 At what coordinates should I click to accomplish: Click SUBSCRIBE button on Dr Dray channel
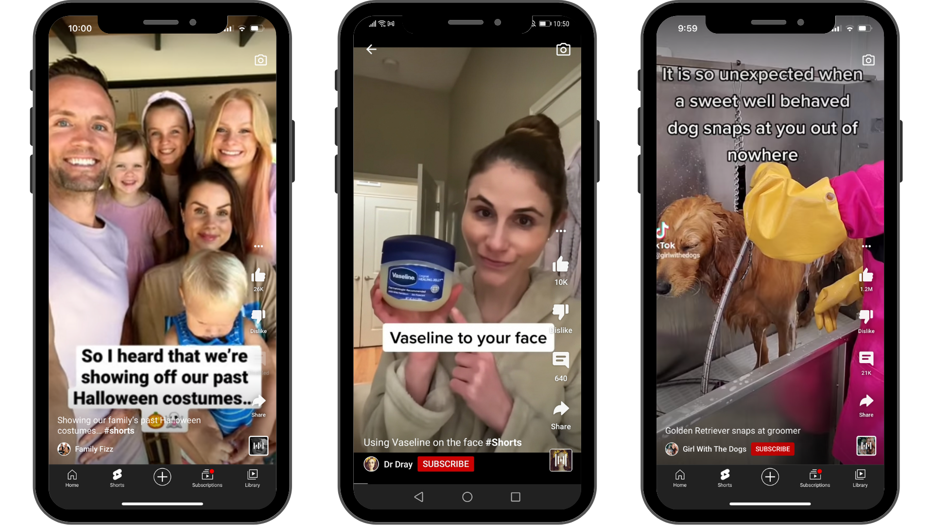(446, 463)
